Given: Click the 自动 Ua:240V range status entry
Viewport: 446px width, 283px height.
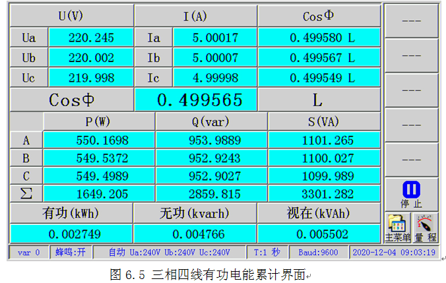Looking at the screenshot, I should pyautogui.click(x=170, y=252).
